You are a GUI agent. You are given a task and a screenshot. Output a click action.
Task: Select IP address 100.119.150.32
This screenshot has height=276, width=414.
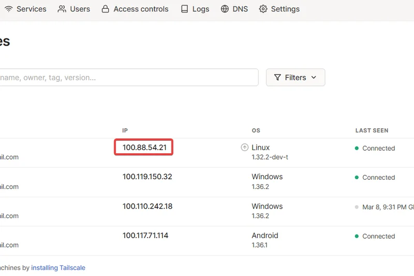point(147,177)
